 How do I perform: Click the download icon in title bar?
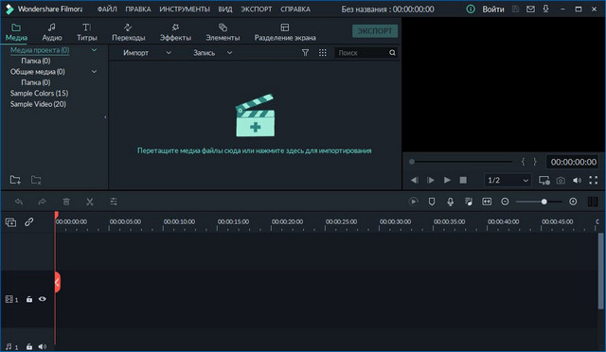click(x=545, y=9)
